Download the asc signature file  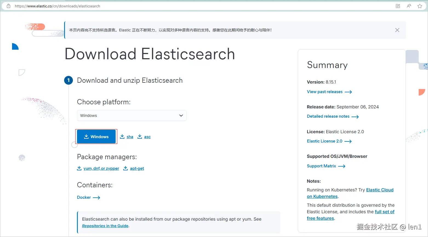pos(147,137)
